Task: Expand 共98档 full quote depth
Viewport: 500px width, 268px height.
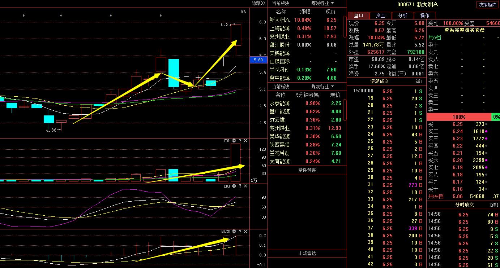Action: point(435,196)
